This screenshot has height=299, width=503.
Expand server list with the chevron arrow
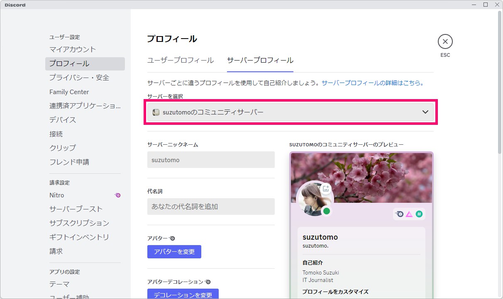coord(425,112)
